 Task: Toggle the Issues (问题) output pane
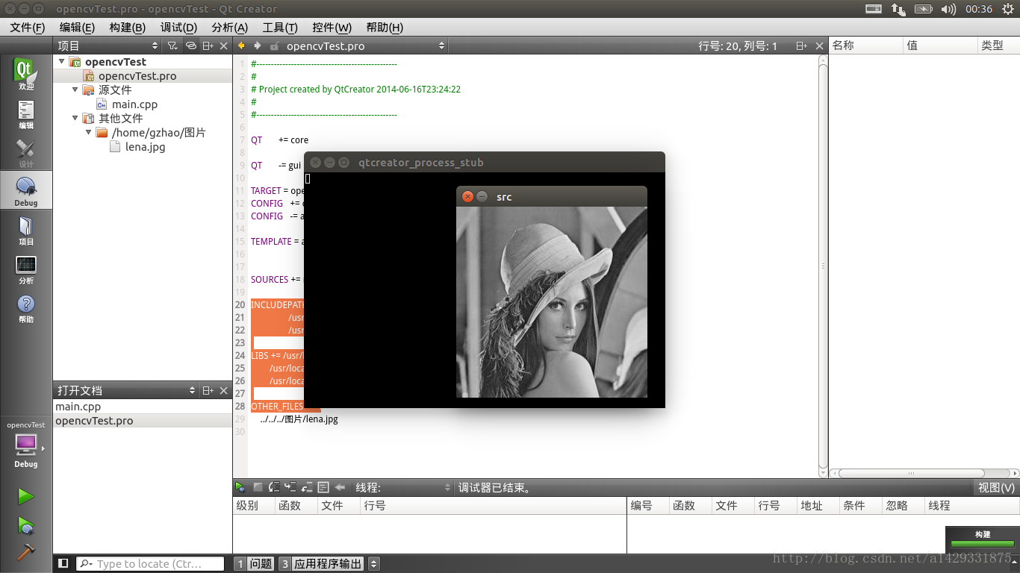[254, 564]
